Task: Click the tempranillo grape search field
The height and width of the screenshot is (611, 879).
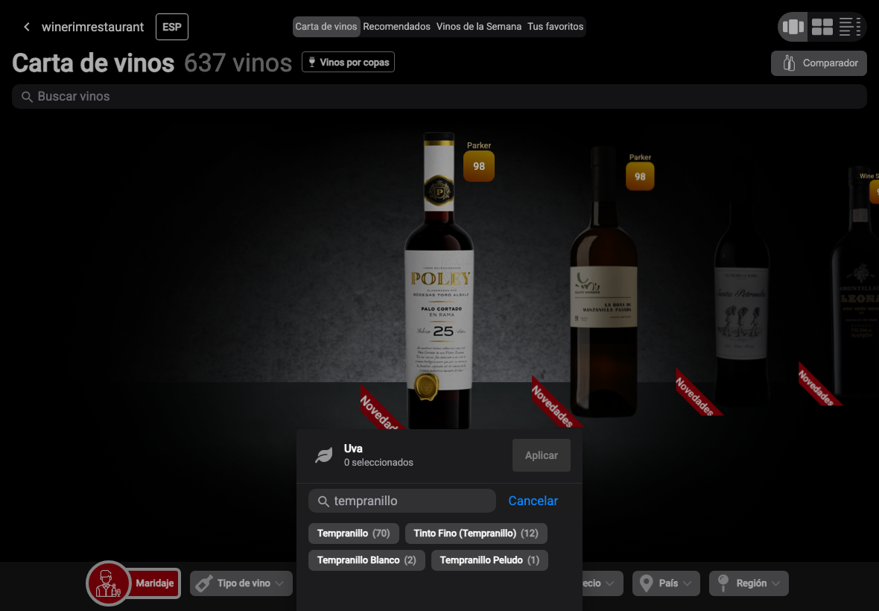Action: click(x=402, y=501)
